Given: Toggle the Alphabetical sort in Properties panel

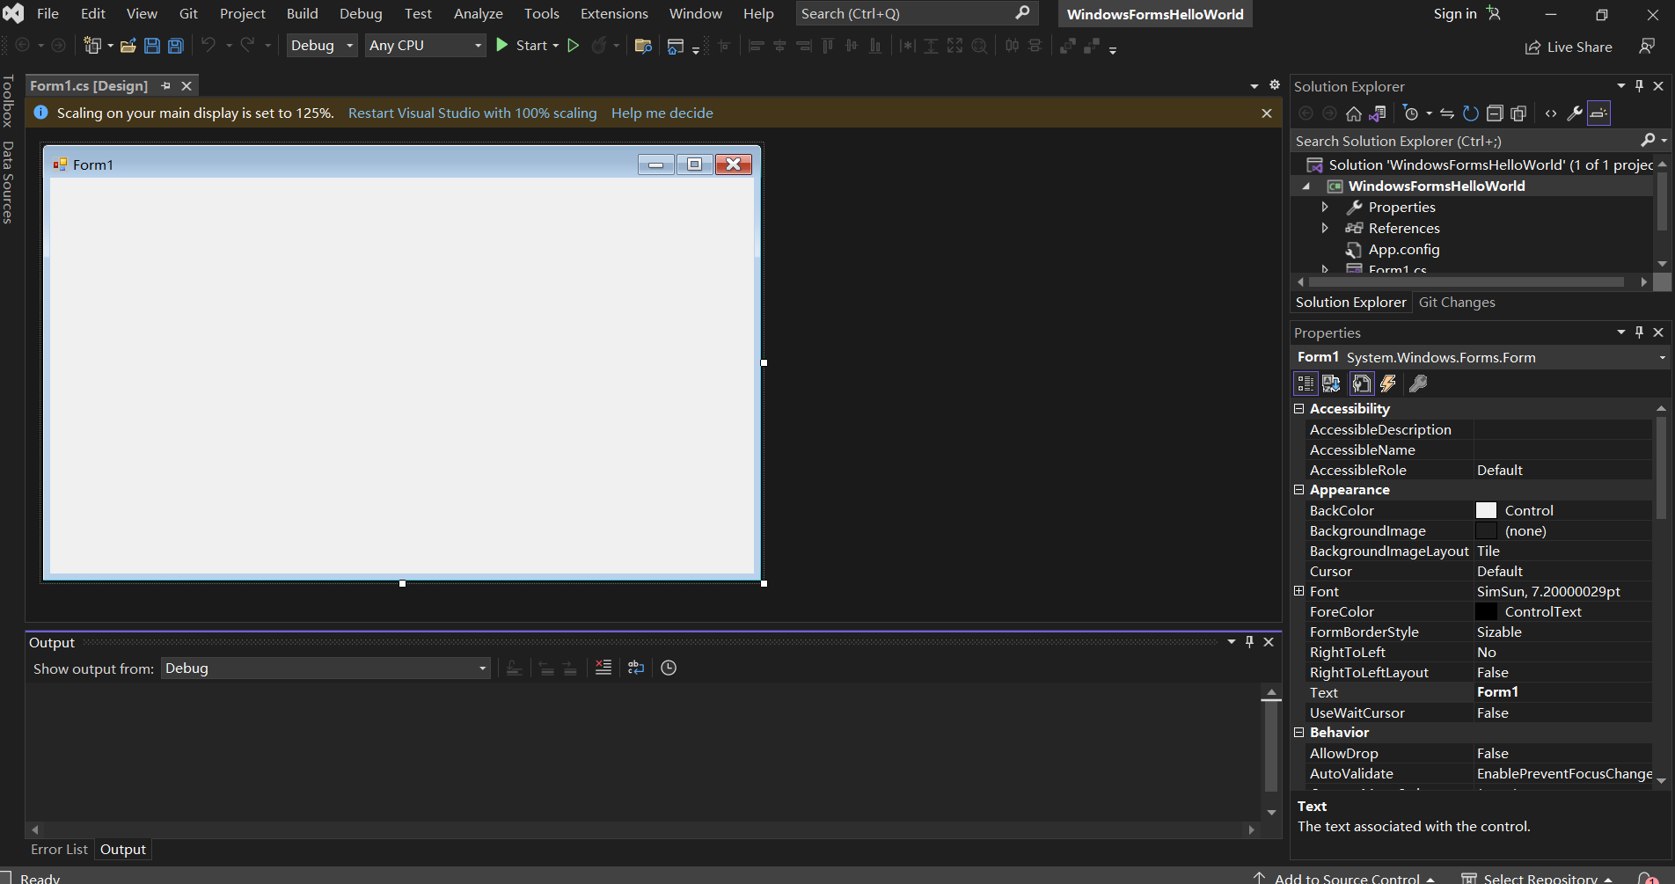Looking at the screenshot, I should [x=1331, y=384].
